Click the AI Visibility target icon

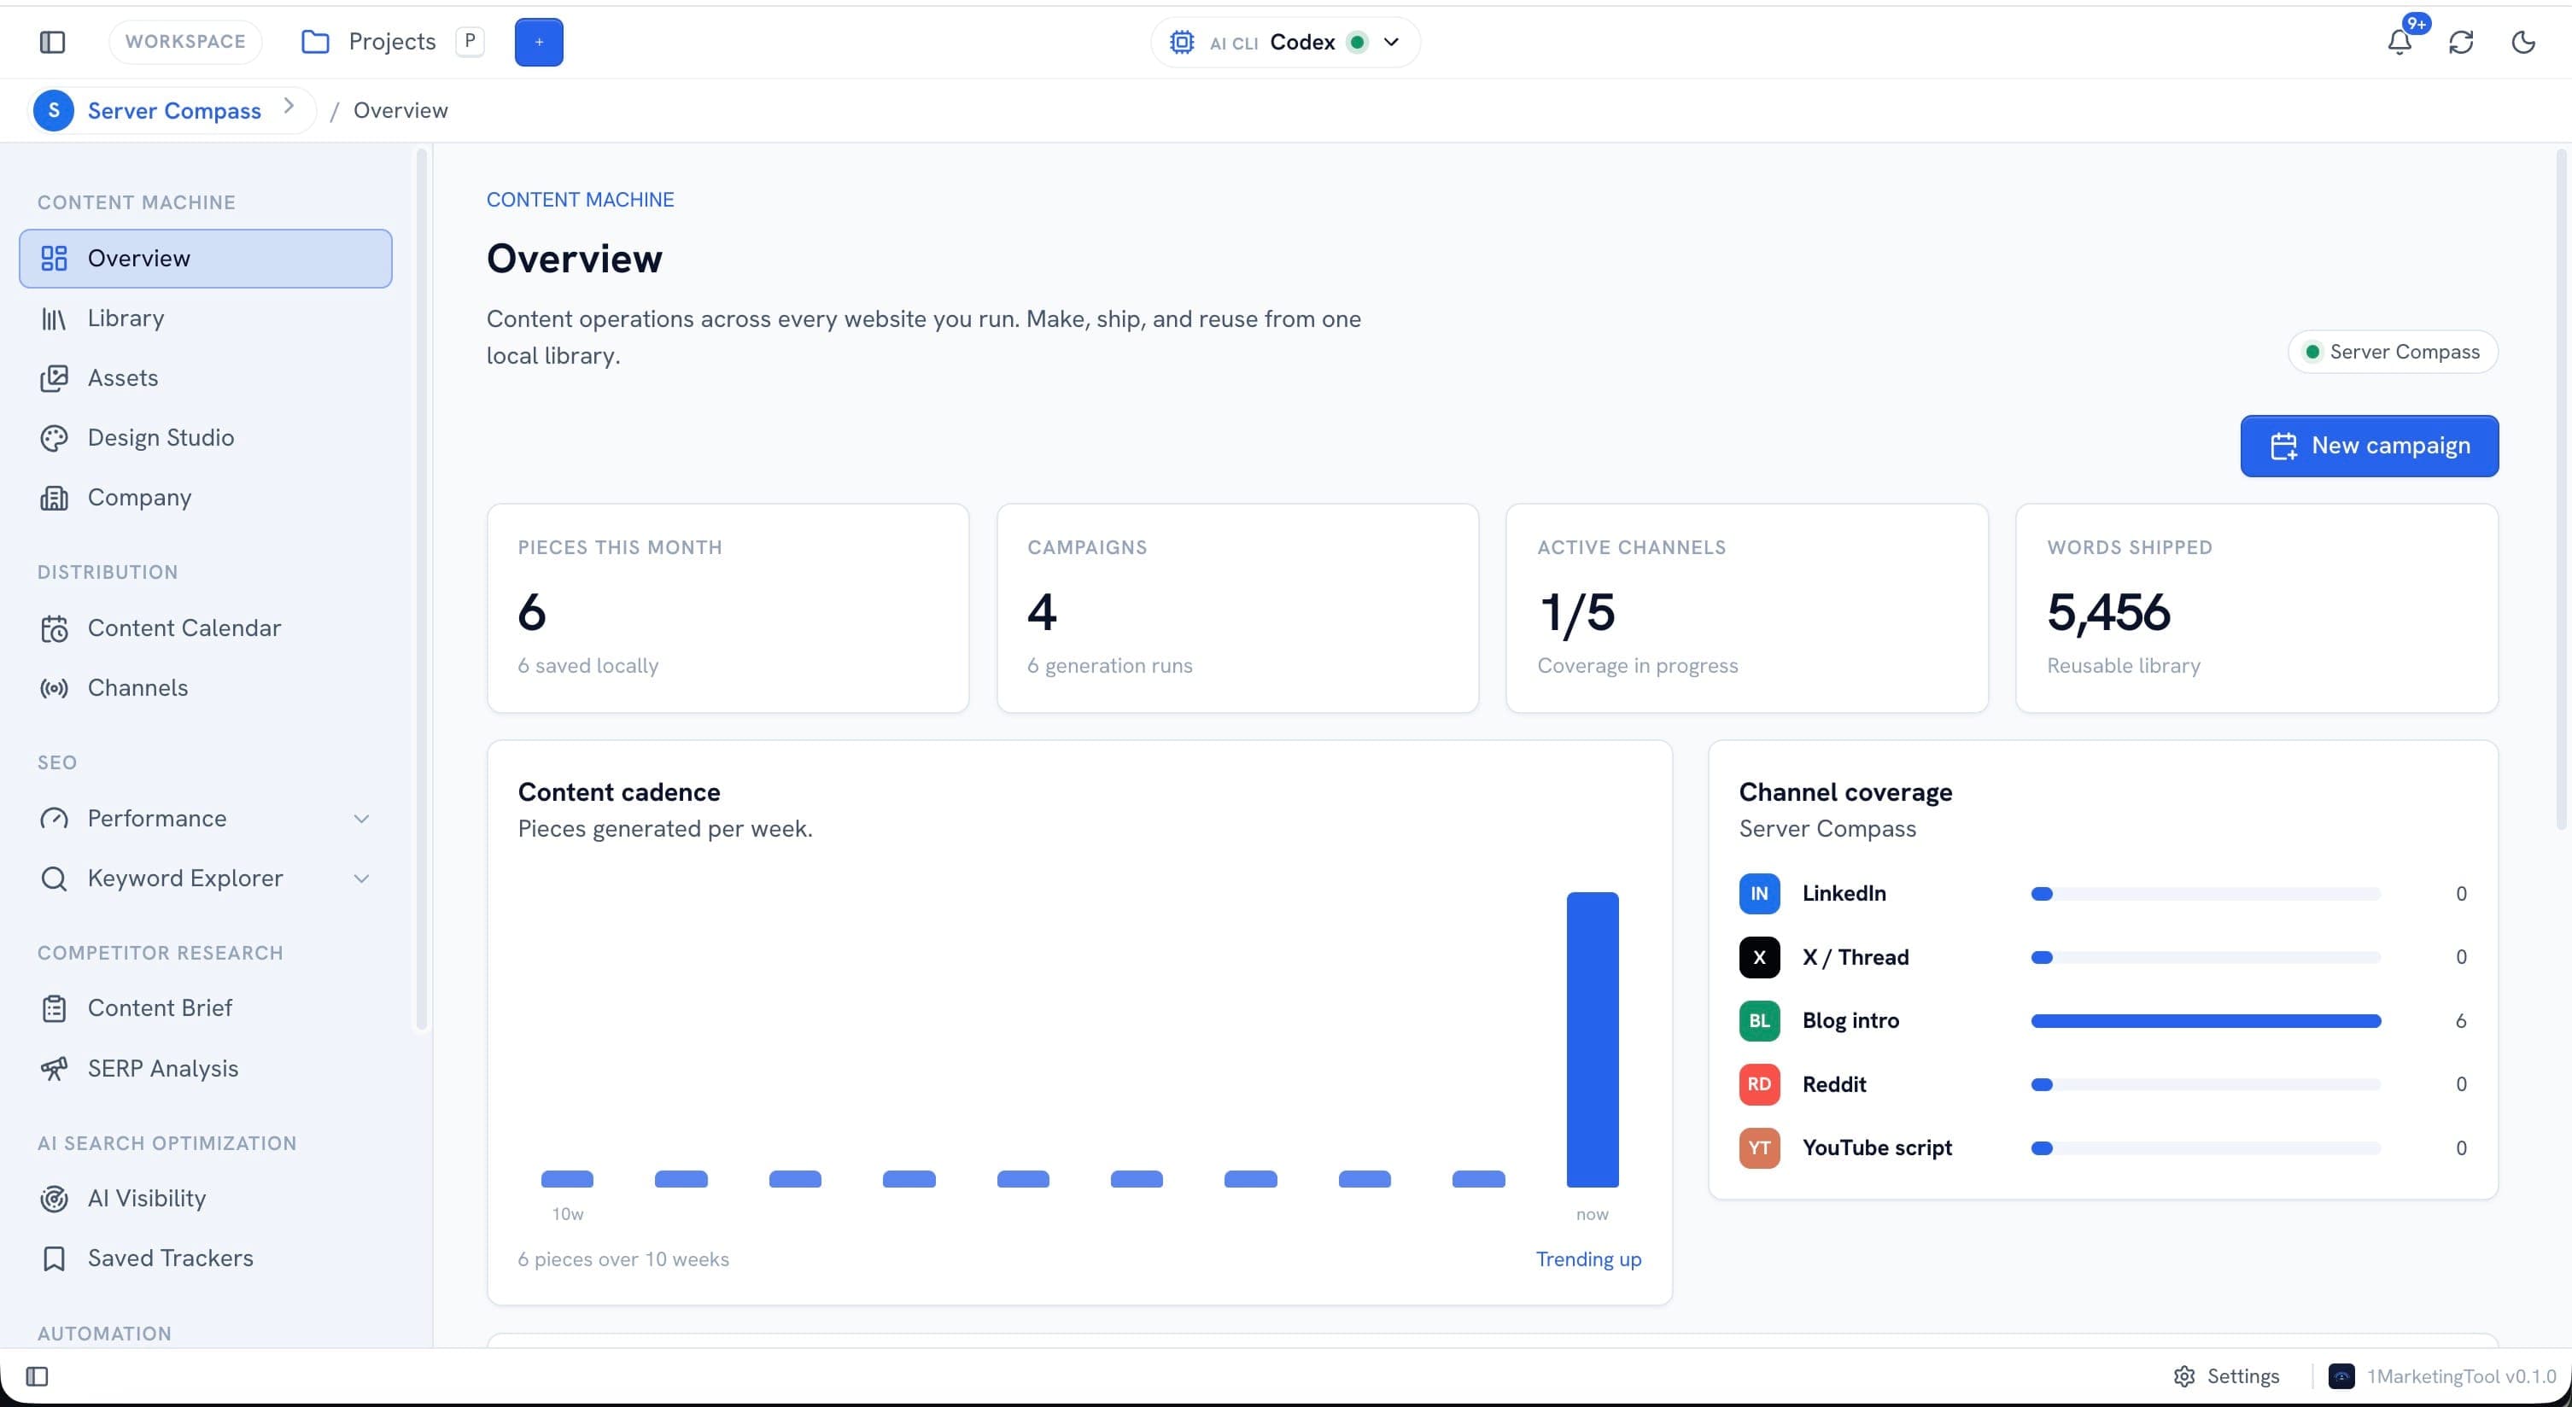[x=54, y=1199]
